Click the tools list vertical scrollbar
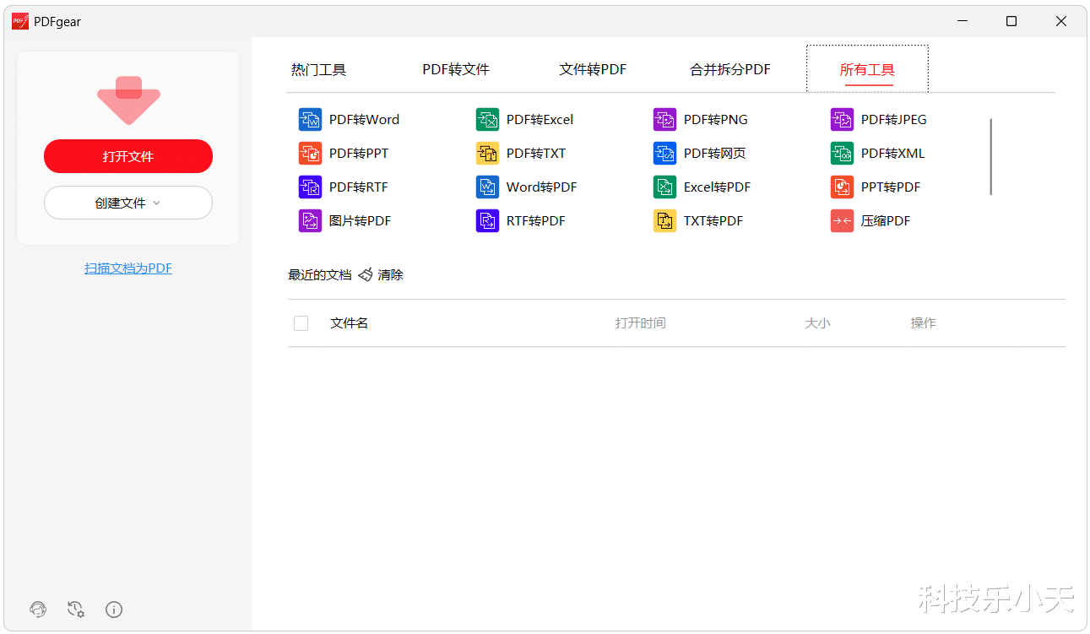Image resolution: width=1090 pixels, height=634 pixels. (x=990, y=157)
